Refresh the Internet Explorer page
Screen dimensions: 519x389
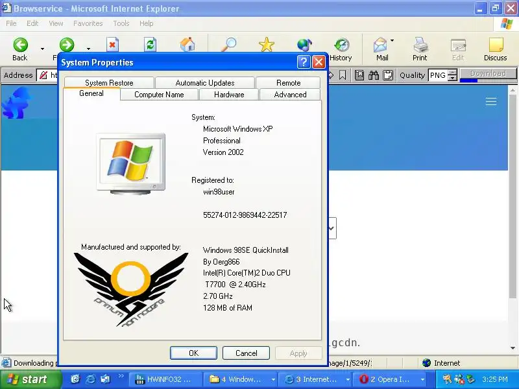[x=150, y=45]
